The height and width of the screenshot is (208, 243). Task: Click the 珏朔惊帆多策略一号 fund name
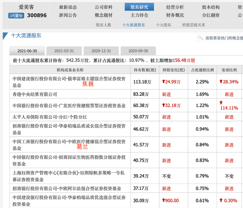pyautogui.click(x=68, y=176)
